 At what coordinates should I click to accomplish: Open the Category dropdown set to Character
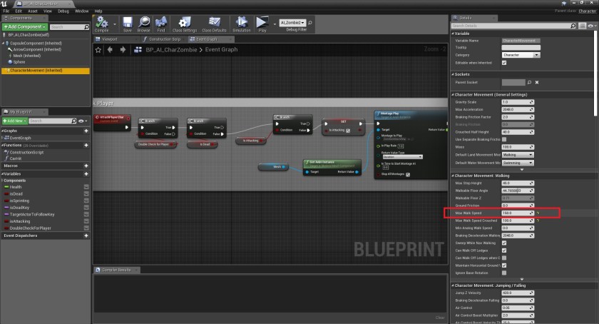click(x=521, y=55)
